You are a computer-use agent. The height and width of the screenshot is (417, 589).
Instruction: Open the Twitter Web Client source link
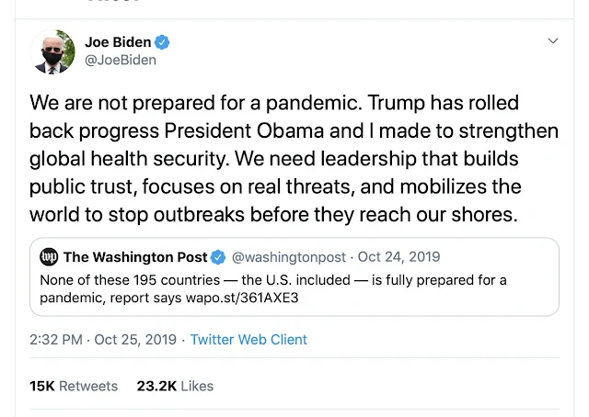pyautogui.click(x=248, y=340)
